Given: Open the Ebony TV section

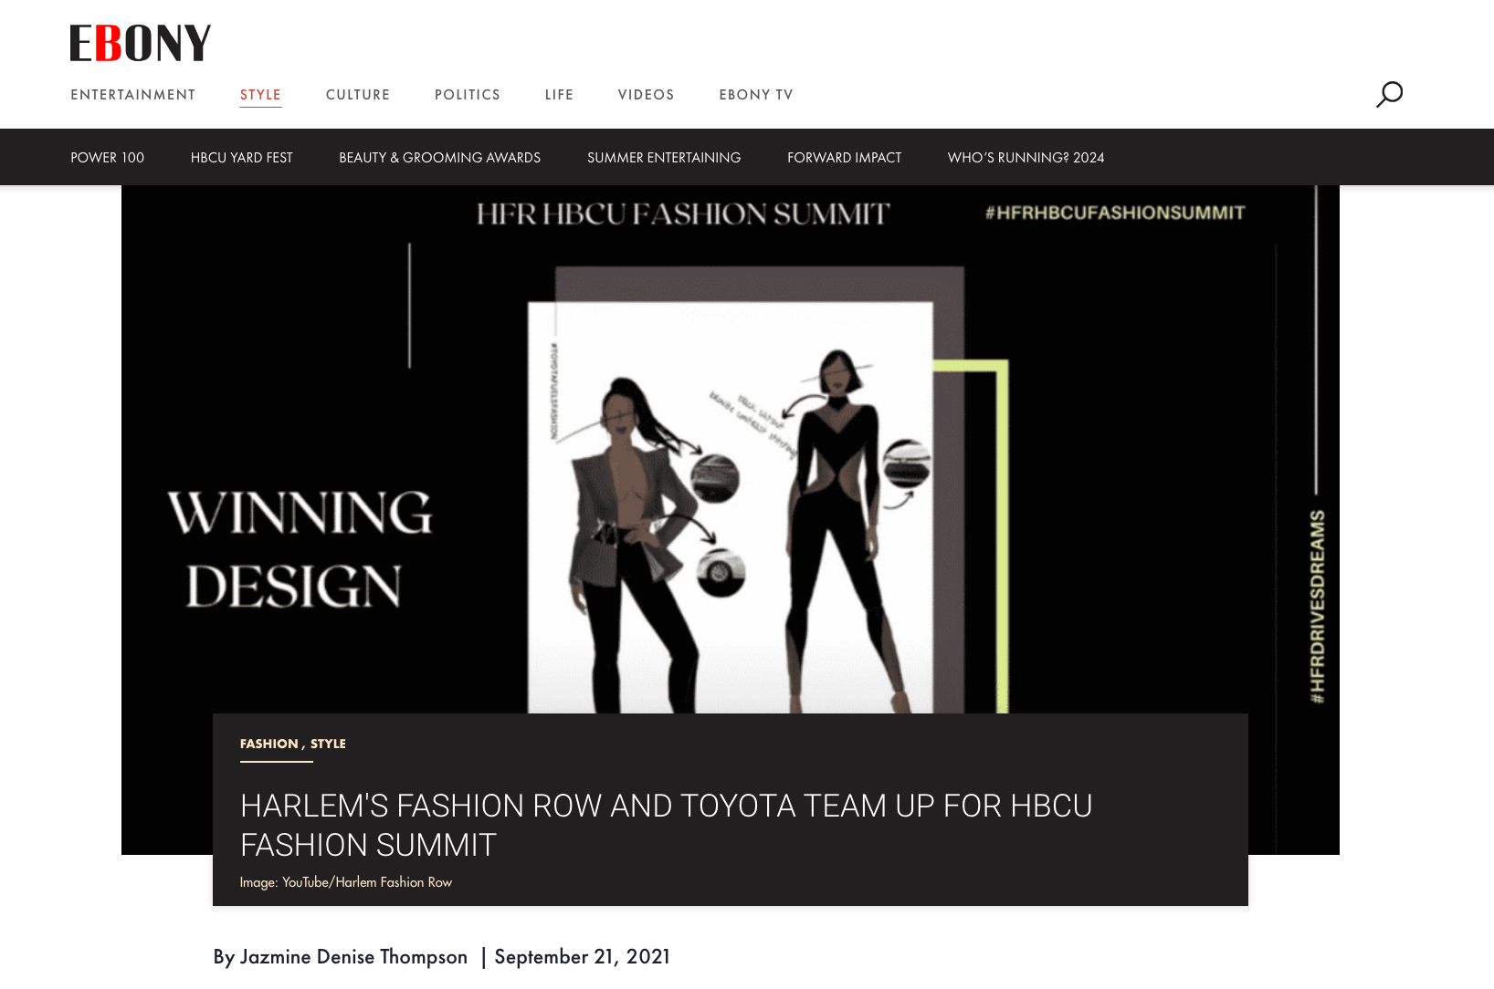Looking at the screenshot, I should 756,95.
